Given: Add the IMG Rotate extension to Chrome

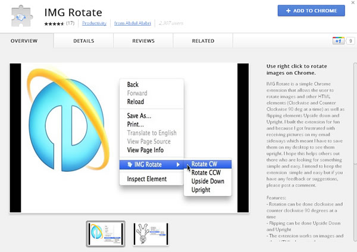Looking at the screenshot, I should pyautogui.click(x=311, y=11).
